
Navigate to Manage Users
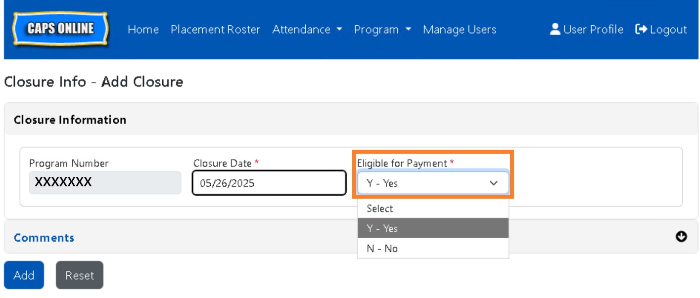(459, 30)
